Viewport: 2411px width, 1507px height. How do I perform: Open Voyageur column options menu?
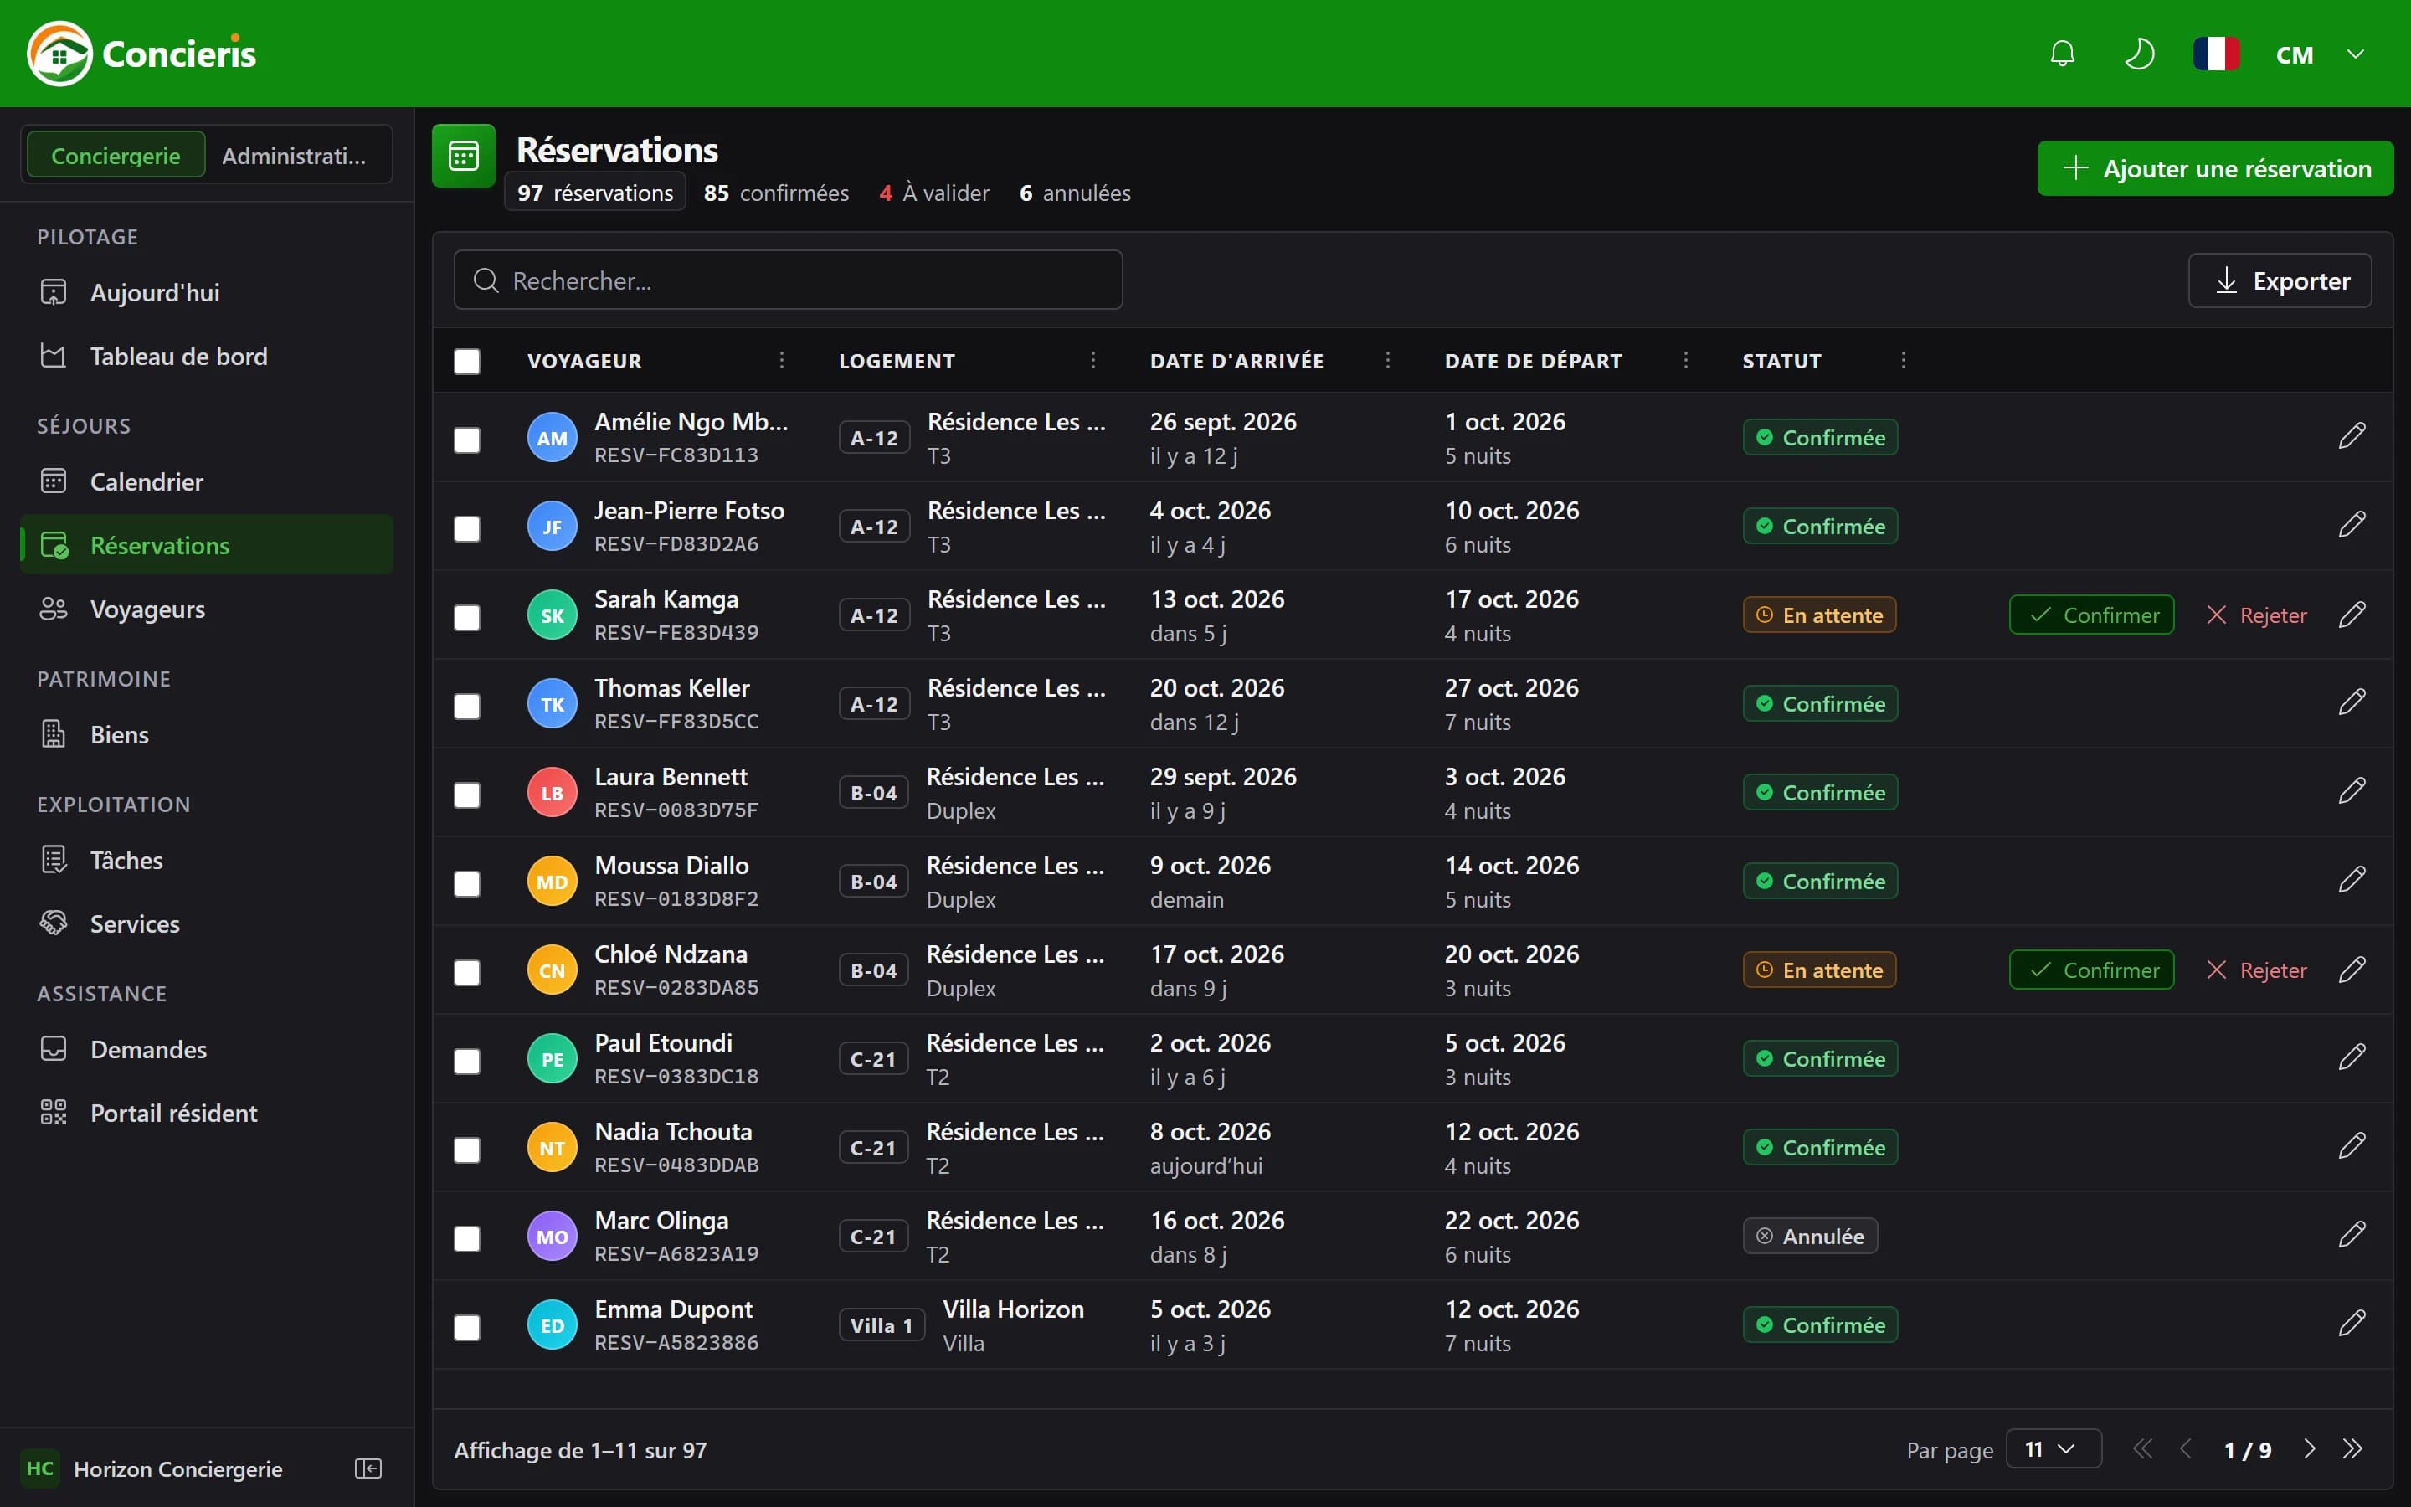pyautogui.click(x=782, y=361)
